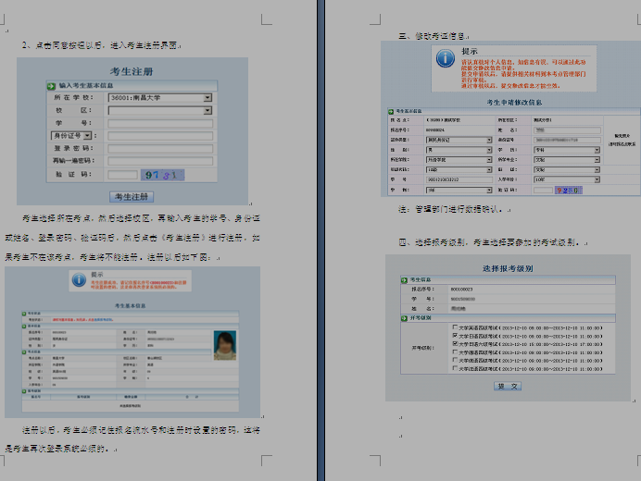Click the green arrow icon beside 开考级别
This screenshot has height=481, width=641.
402,318
